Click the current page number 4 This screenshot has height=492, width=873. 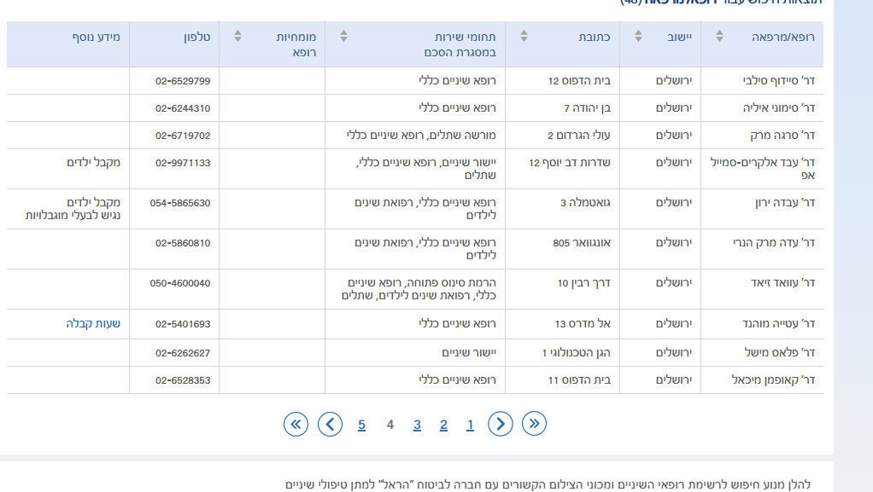pos(390,425)
